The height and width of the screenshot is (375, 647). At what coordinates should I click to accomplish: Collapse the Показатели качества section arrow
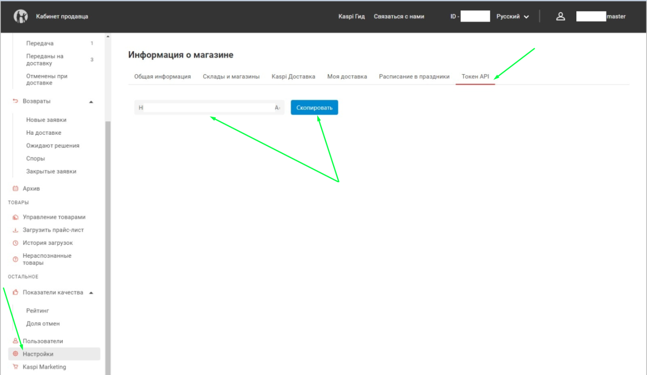click(x=91, y=293)
